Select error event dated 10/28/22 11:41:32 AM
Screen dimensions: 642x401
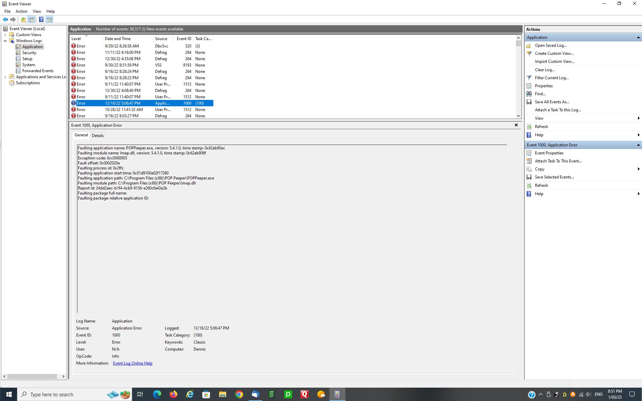tap(141, 110)
